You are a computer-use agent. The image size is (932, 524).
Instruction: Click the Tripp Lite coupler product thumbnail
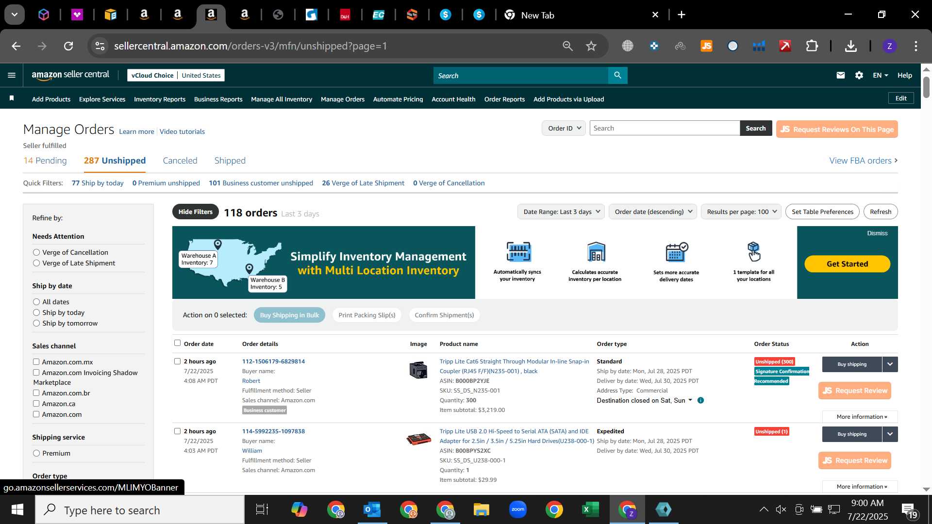(418, 370)
